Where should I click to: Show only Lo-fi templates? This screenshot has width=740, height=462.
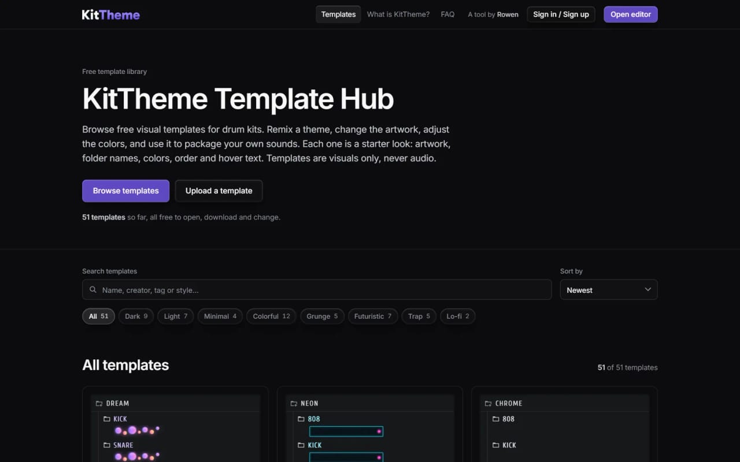click(x=458, y=316)
